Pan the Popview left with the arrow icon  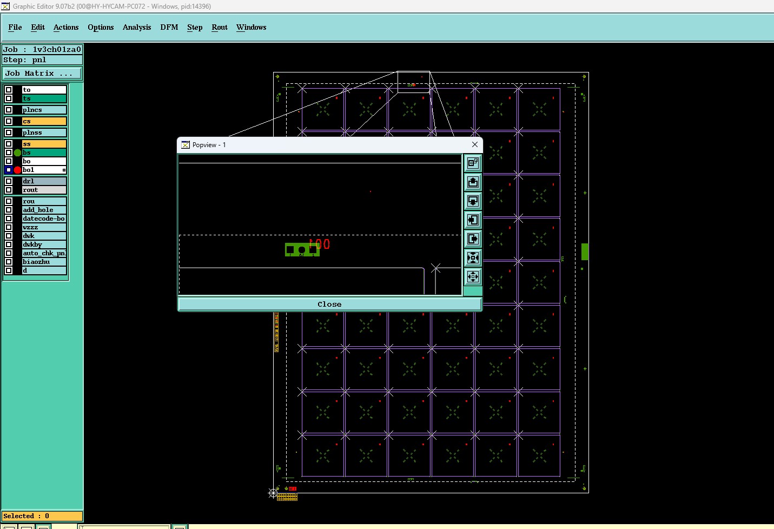click(x=473, y=220)
